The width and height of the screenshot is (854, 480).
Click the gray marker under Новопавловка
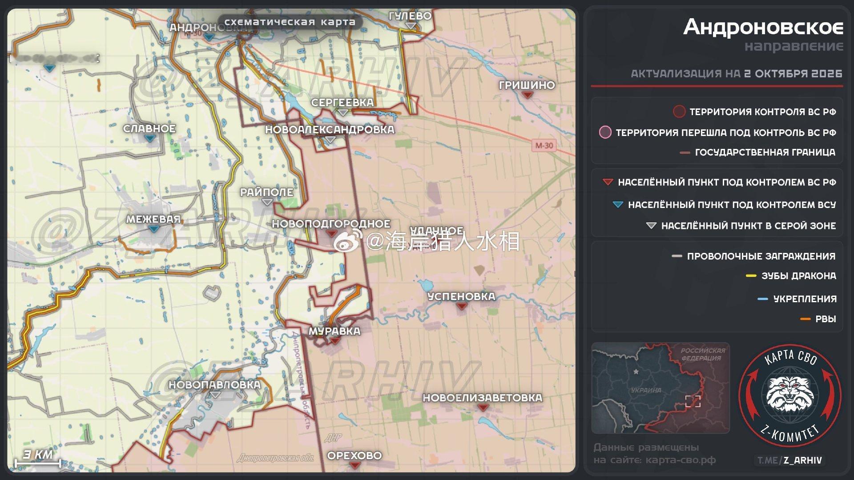[215, 395]
